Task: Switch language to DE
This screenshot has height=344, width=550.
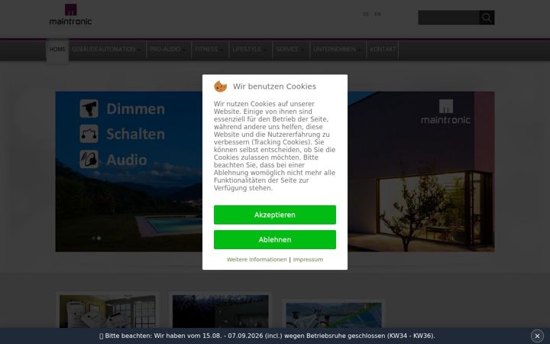Action: tap(365, 15)
